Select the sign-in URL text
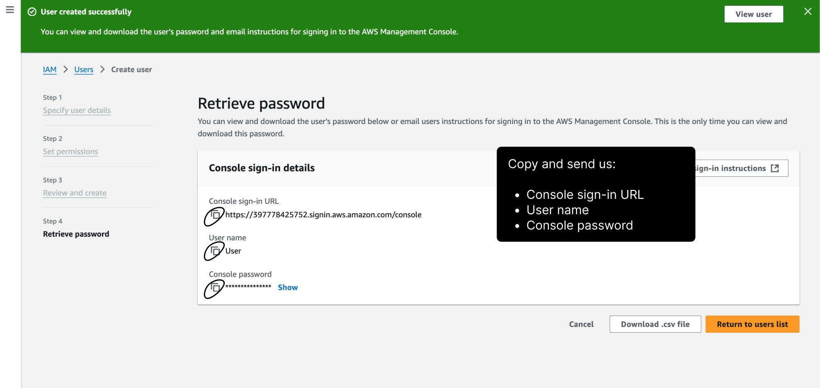This screenshot has width=820, height=388. coord(323,214)
